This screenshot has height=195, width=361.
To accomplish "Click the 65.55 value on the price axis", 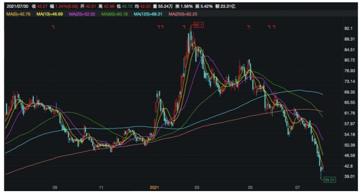I will (x=349, y=103).
